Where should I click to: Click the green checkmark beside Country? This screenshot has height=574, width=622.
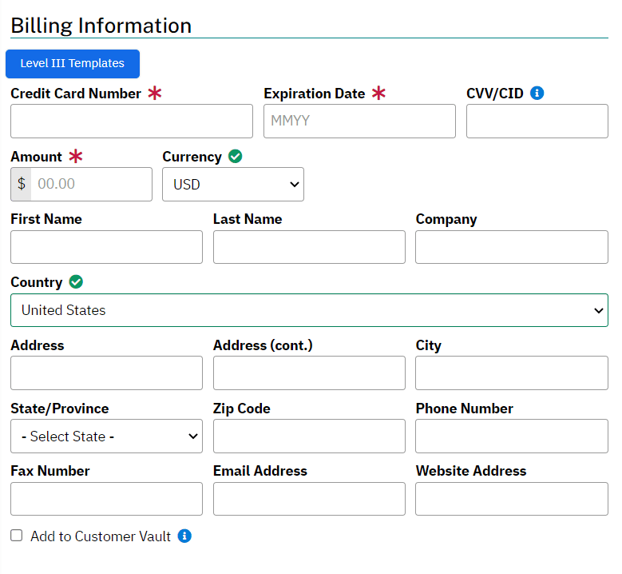point(76,282)
